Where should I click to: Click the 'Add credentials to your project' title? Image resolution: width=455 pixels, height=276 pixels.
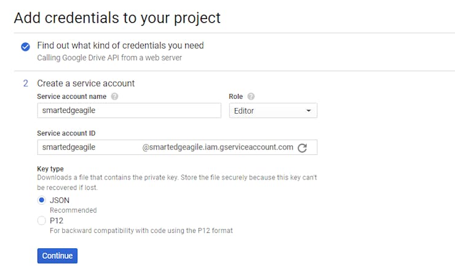[x=117, y=17]
